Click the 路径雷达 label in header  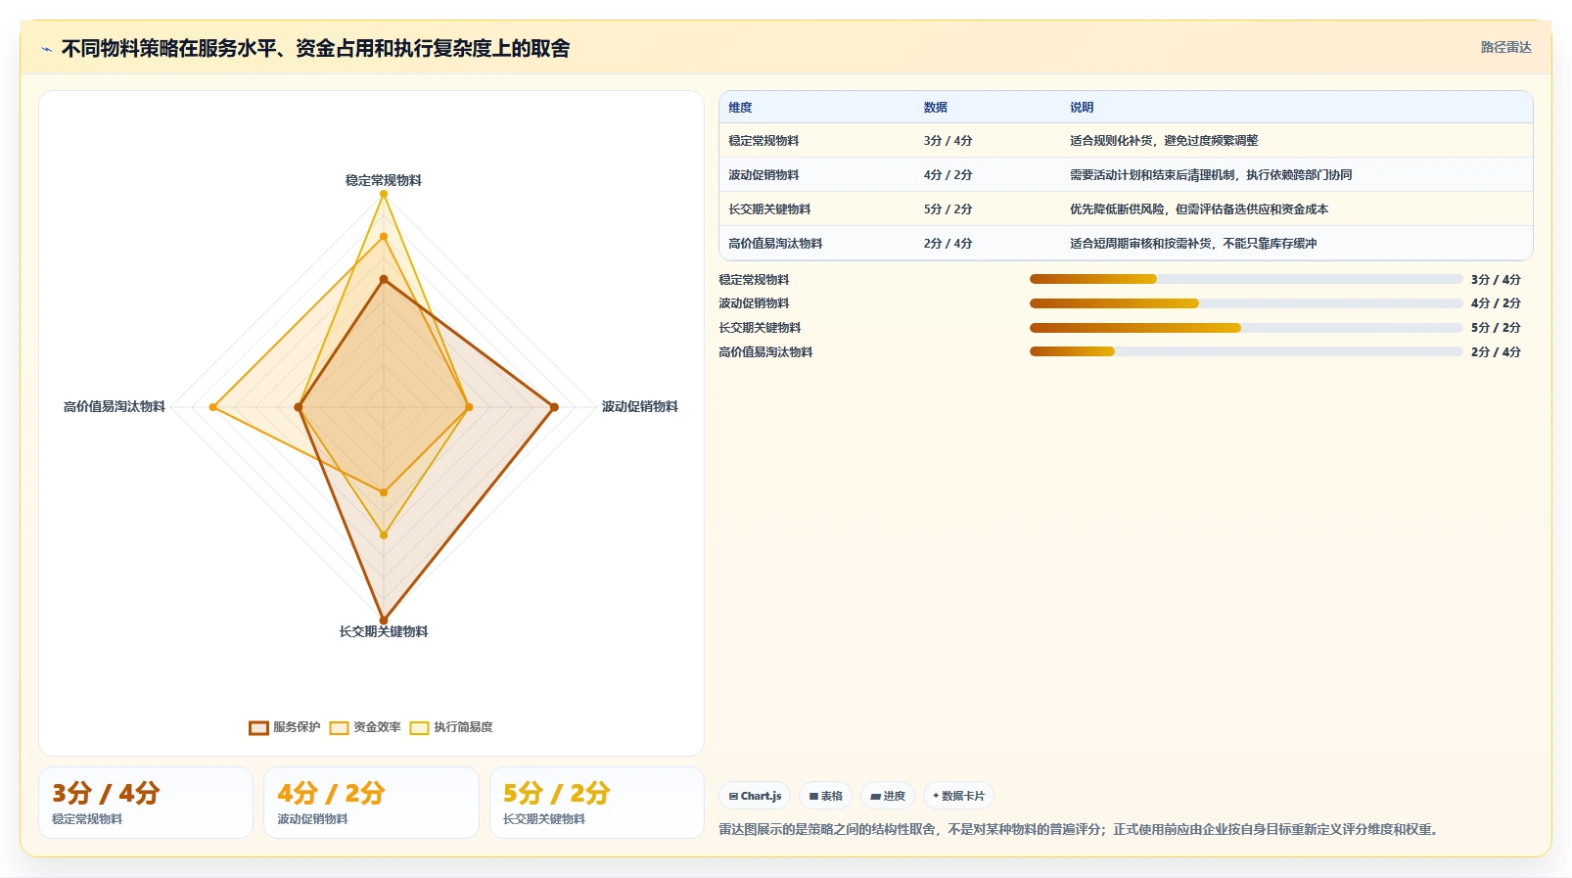tap(1505, 47)
